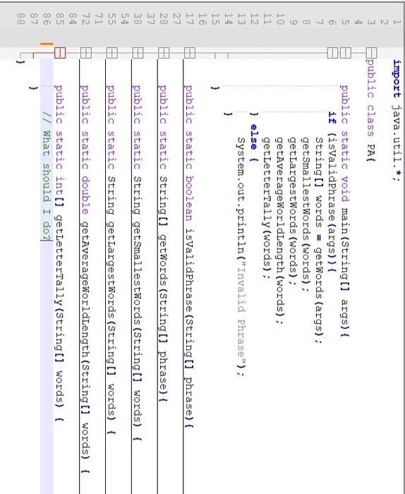405x494 pixels.
Task: Click the public class PA{ declaration
Action: coord(371,111)
